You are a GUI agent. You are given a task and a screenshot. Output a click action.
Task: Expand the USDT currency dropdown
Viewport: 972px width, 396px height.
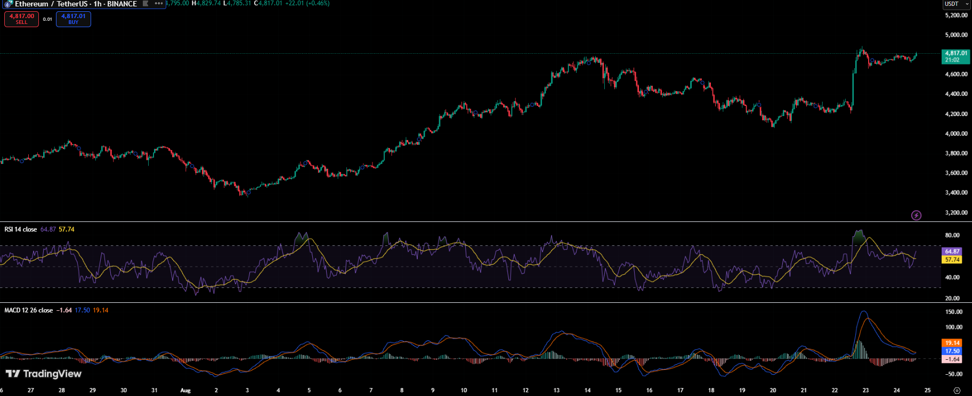957,4
